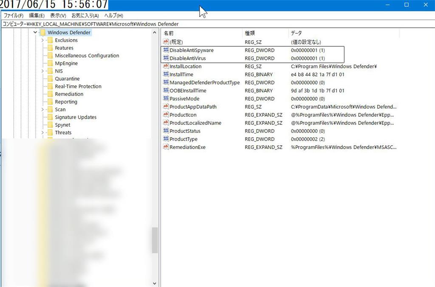Click the Real-Time Protection folder icon
Image resolution: width=435 pixels, height=287 pixels.
click(50, 86)
